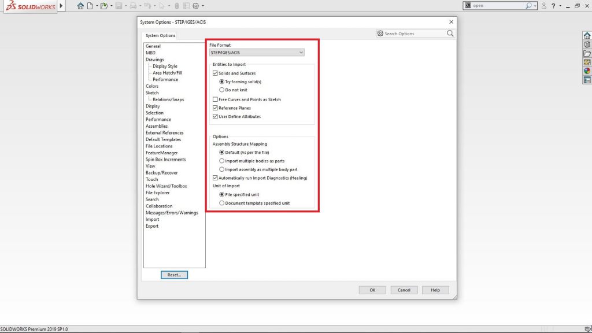
Task: Choose Default (As per the file) mapping
Action: [221, 153]
